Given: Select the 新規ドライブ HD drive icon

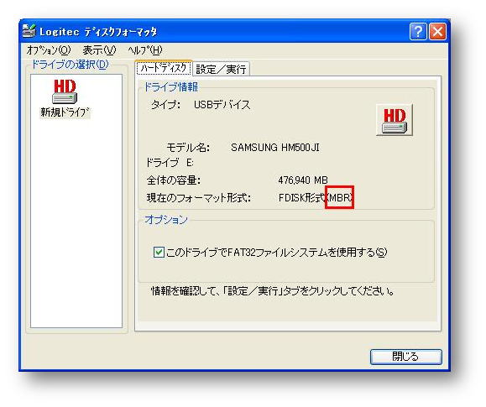Looking at the screenshot, I should pos(65,91).
